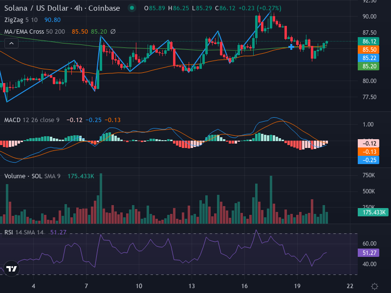
Task: Click the green market status dot
Action: point(132,8)
